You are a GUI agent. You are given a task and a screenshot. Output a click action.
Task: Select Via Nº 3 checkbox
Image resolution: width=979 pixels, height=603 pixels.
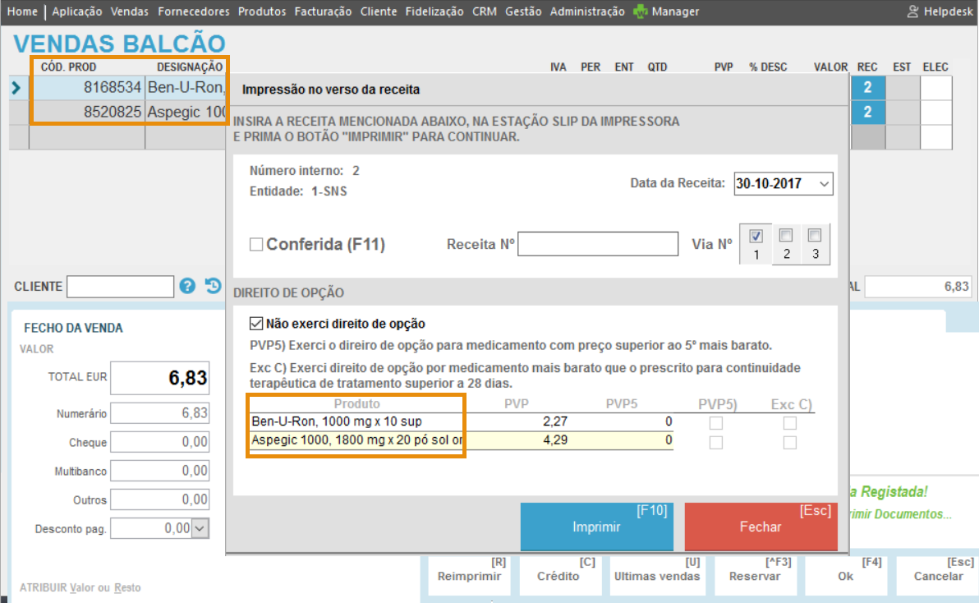pos(815,236)
